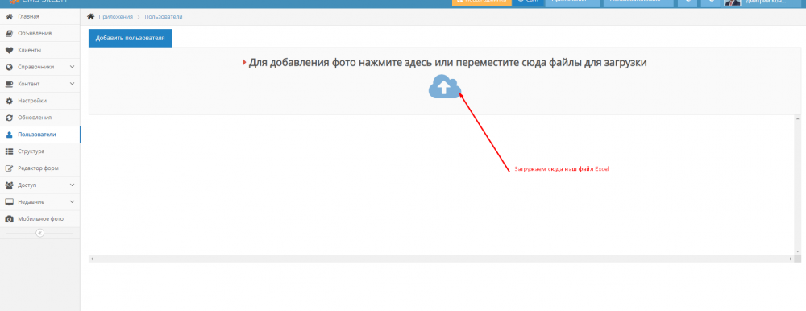Open Структура list icon
Image resolution: width=806 pixels, height=311 pixels.
[9, 151]
